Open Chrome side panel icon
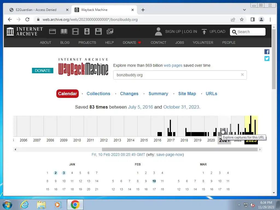Screen dimensions: 280x210 [252, 19]
